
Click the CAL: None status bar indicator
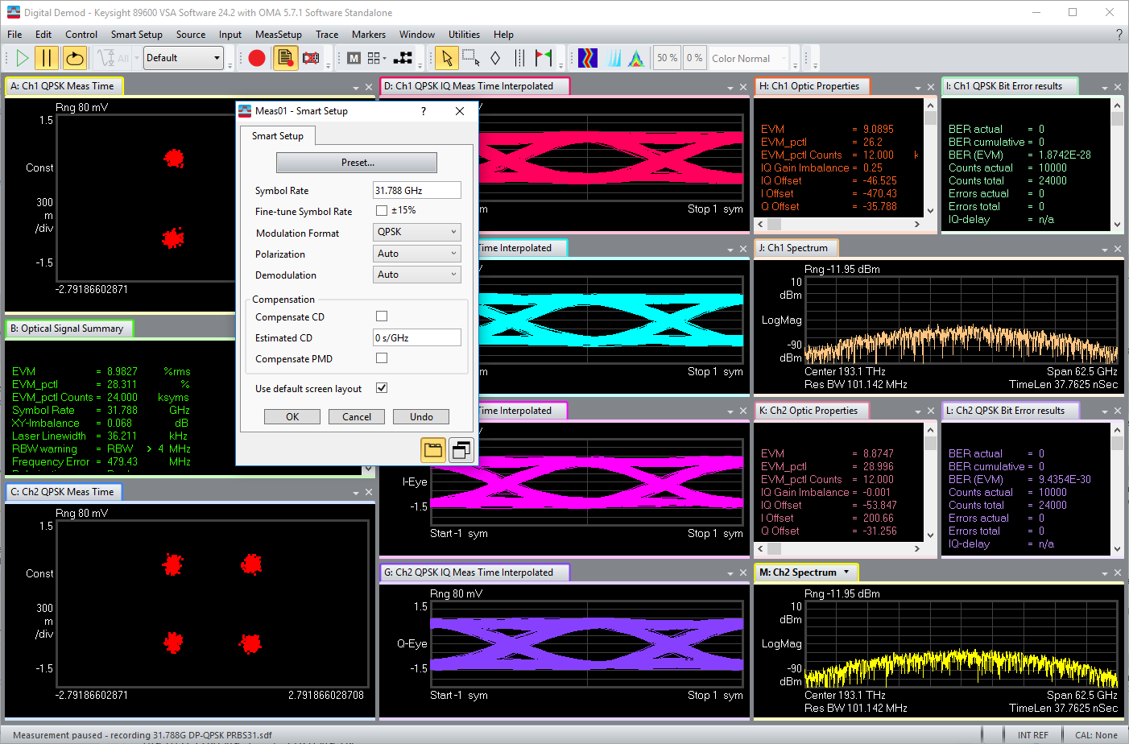pos(1096,735)
